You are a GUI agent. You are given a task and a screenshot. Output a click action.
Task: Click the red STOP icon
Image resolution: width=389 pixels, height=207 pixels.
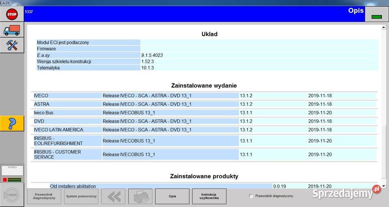(12, 14)
